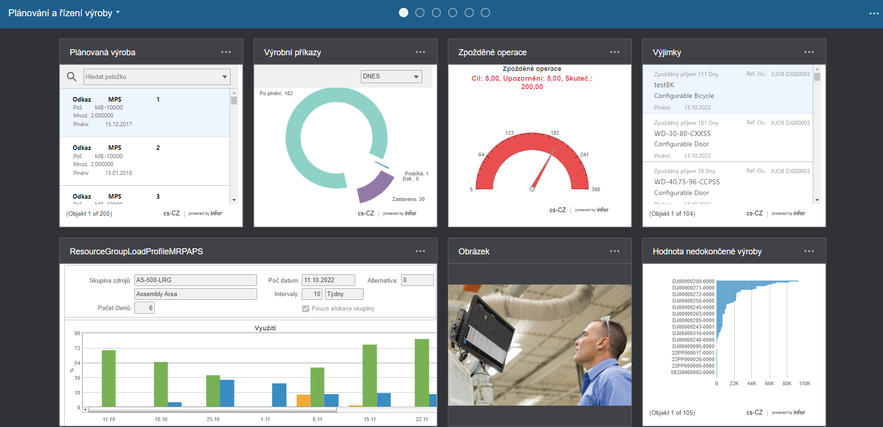
Task: Open the Hodnota nedokončené výroby options menu
Action: pyautogui.click(x=809, y=251)
